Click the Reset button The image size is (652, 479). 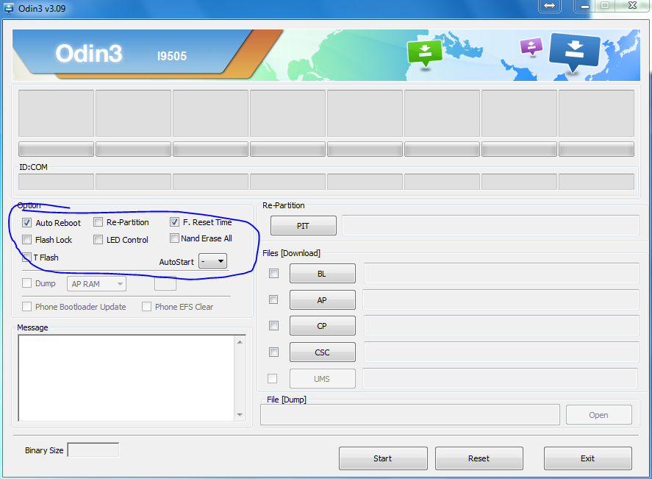tap(479, 458)
